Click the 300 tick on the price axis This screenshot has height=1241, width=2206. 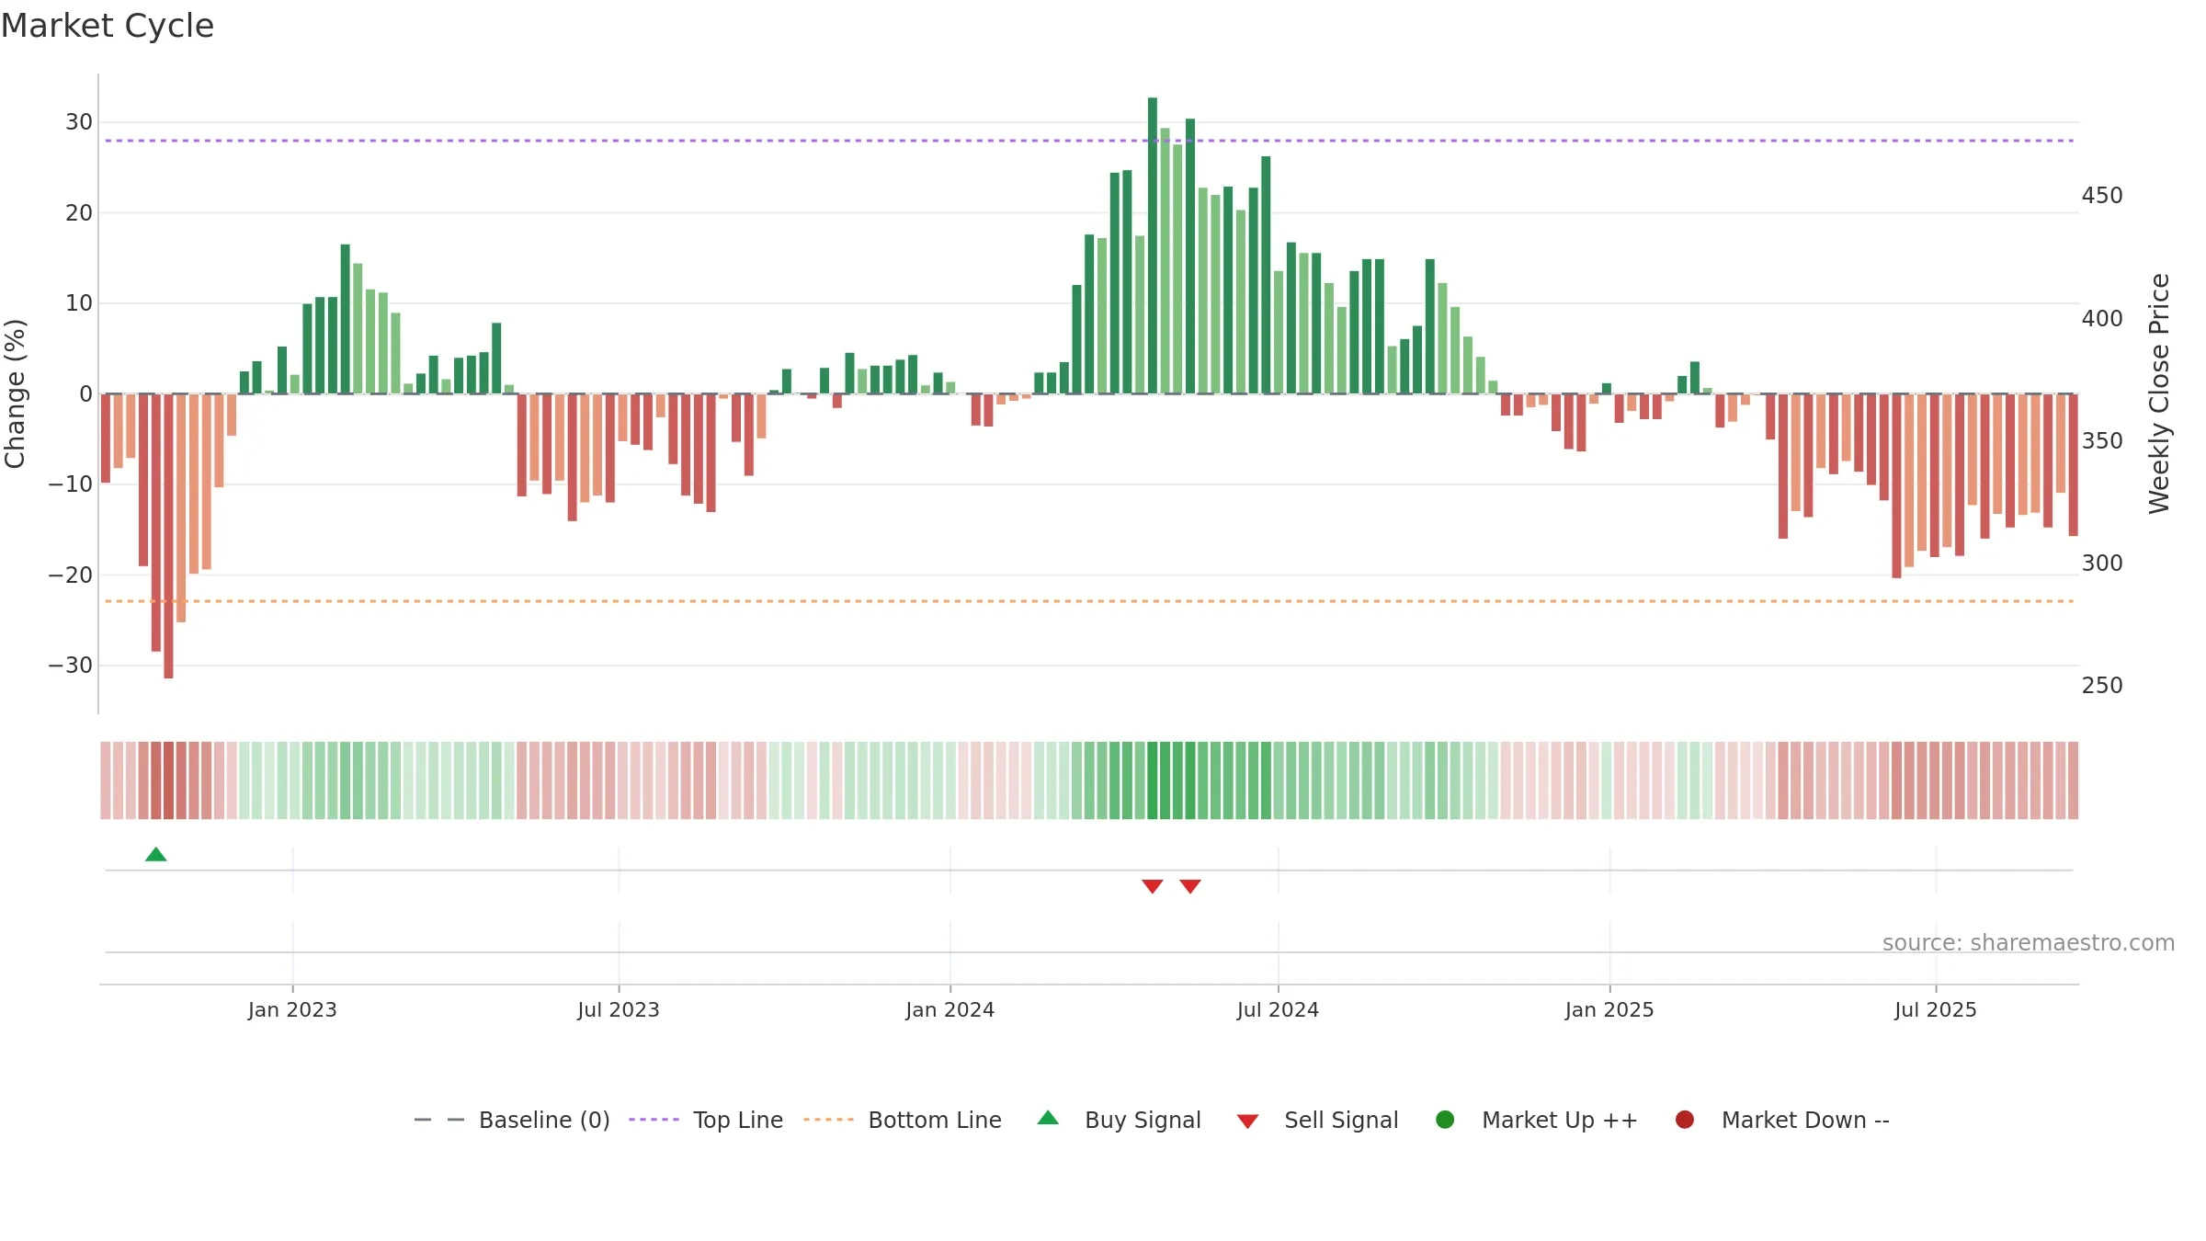pyautogui.click(x=2102, y=564)
